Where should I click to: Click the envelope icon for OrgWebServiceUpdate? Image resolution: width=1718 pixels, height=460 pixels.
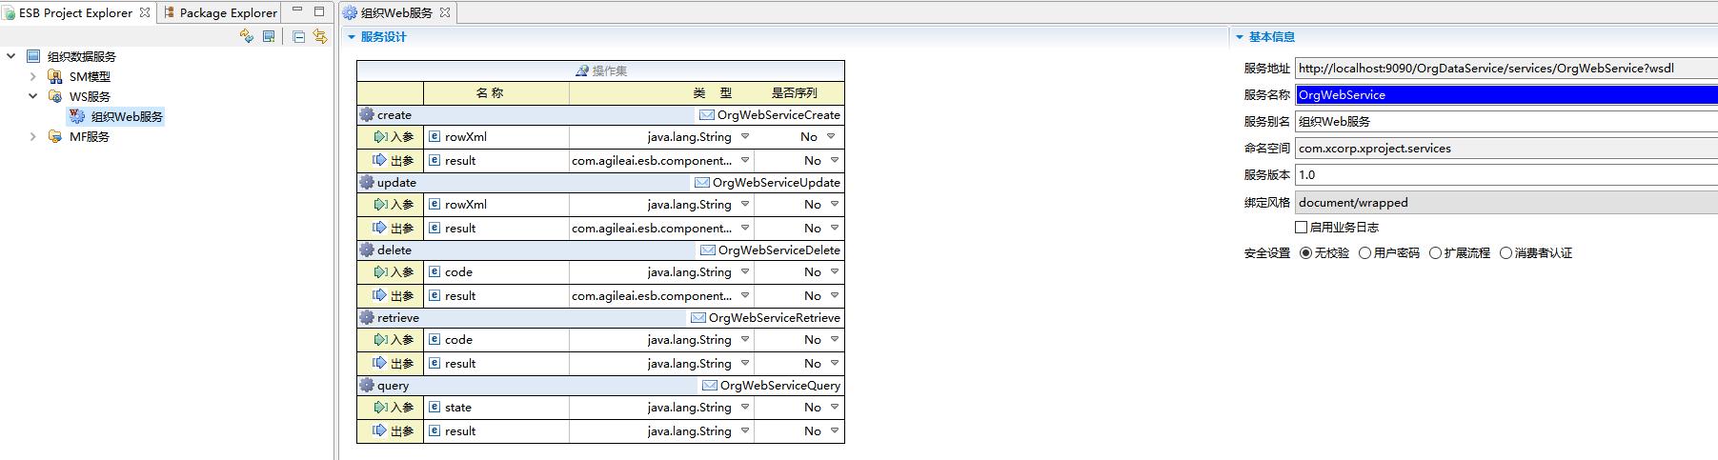click(702, 182)
